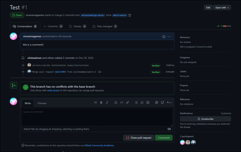The image size is (241, 152).
Task: Open the Projects sidebar section
Action: tap(184, 85)
